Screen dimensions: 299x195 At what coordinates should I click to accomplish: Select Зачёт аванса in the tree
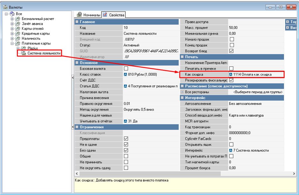tap(32, 24)
